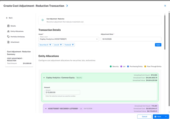Click the Details clipboard icon

(x=8, y=26)
